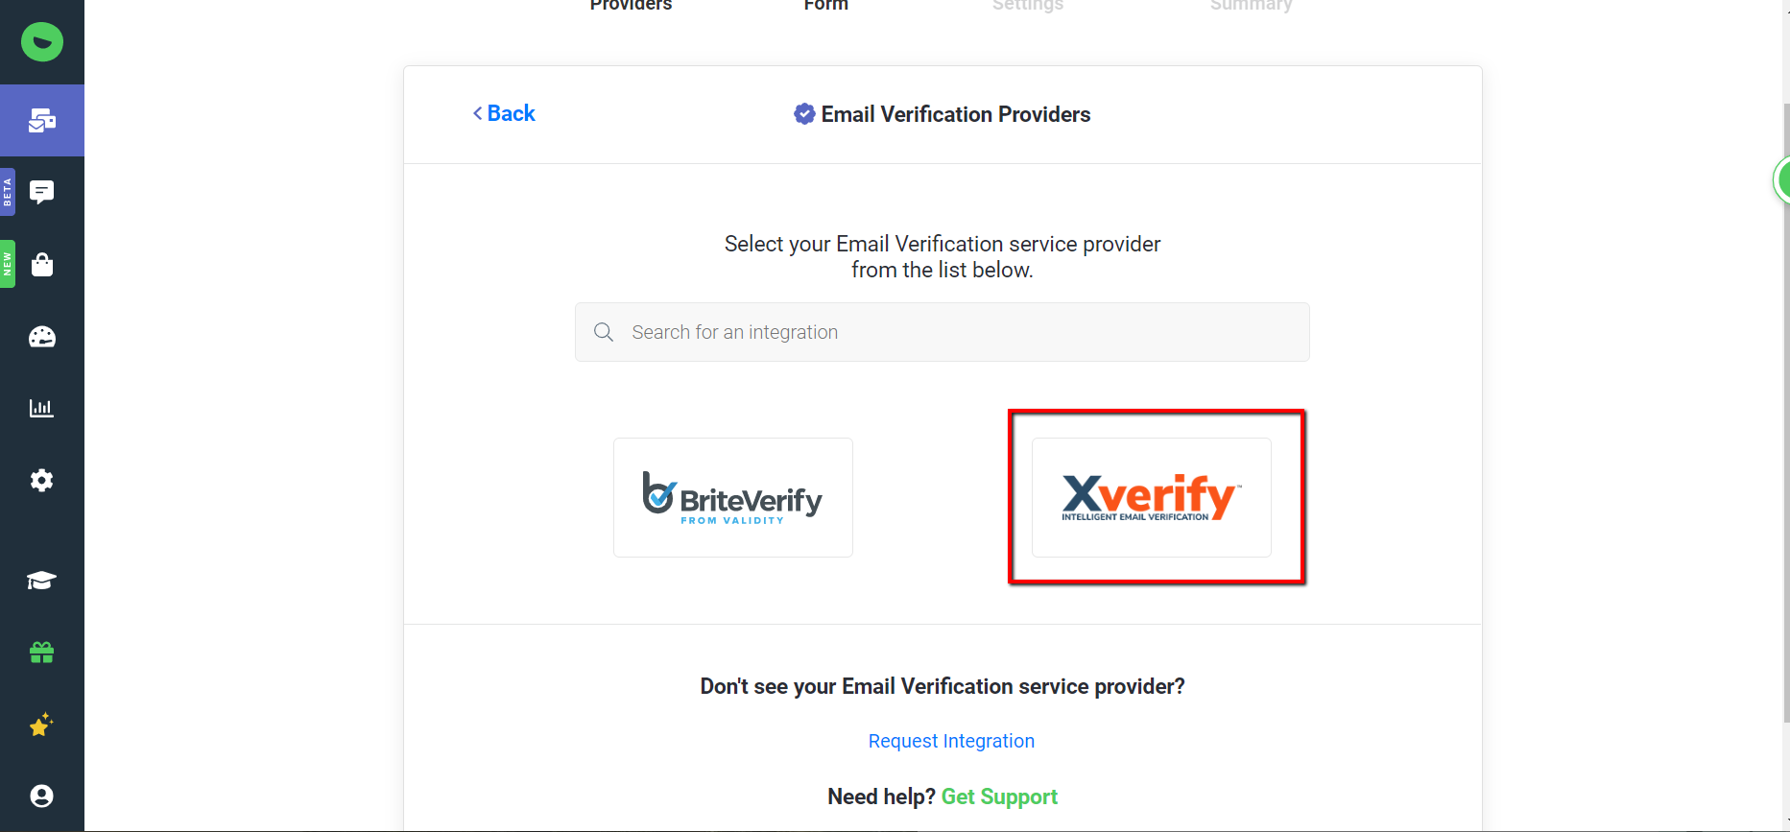
Task: Switch to the Providers step tab
Action: coord(631,6)
